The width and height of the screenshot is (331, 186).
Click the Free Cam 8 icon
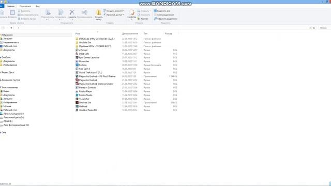[77, 69]
